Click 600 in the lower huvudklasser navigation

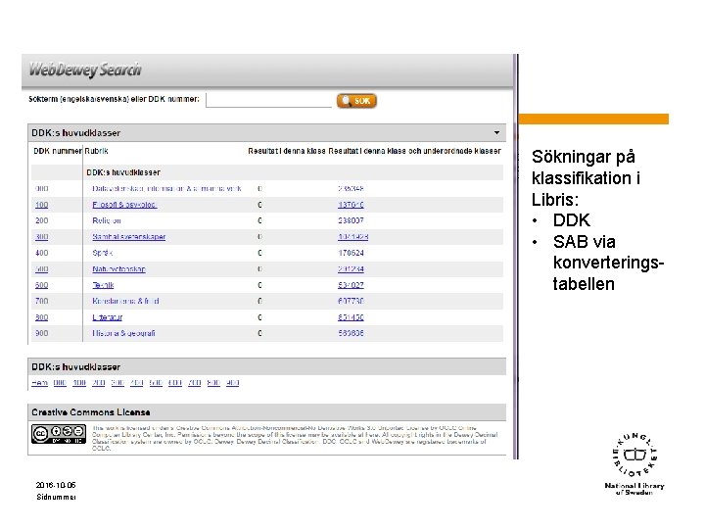tap(175, 383)
